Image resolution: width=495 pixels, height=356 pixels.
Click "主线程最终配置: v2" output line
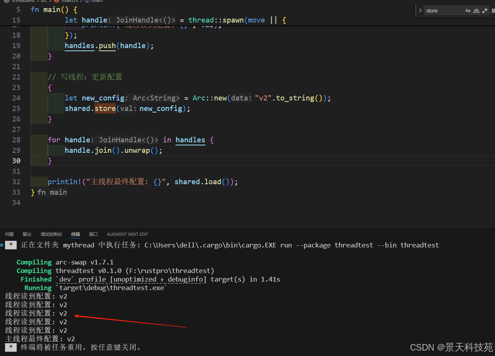pyautogui.click(x=40, y=339)
